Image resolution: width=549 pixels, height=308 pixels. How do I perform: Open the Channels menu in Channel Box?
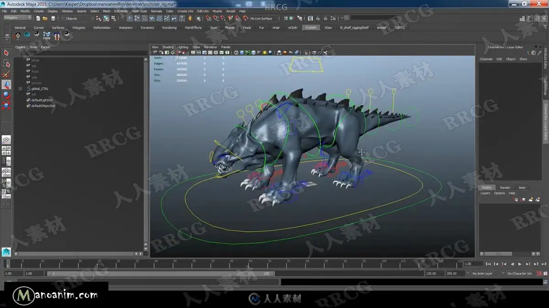coord(486,59)
